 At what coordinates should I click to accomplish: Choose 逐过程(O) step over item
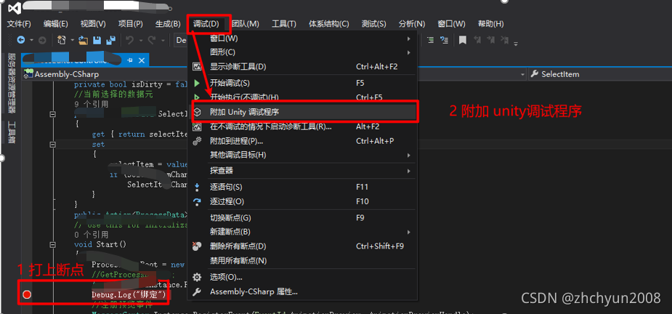pyautogui.click(x=304, y=201)
